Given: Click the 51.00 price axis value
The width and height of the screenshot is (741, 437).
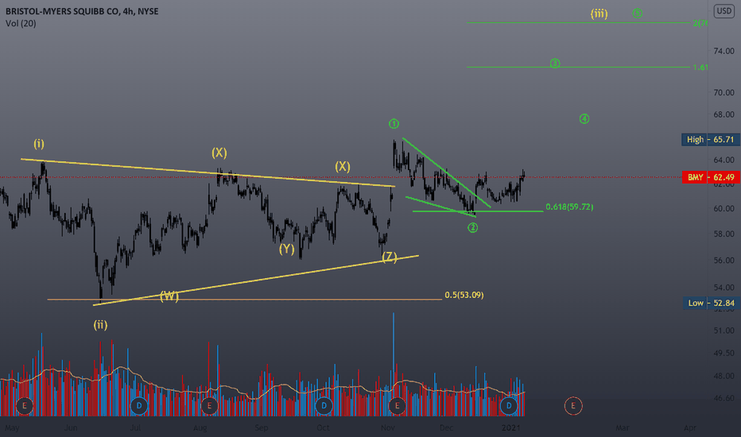Looking at the screenshot, I should (724, 331).
